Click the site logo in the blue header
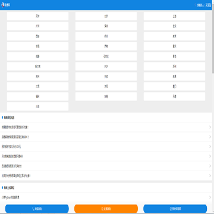Image resolution: width=214 pixels, height=214 pixels. pos(5,5)
